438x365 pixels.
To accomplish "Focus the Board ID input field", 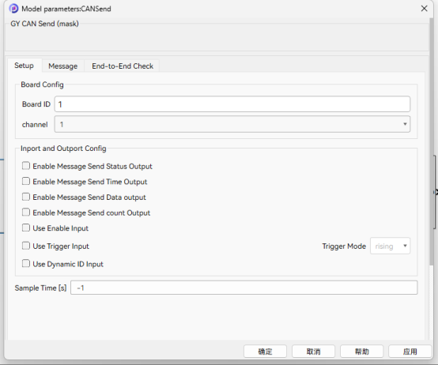I will tap(232, 104).
